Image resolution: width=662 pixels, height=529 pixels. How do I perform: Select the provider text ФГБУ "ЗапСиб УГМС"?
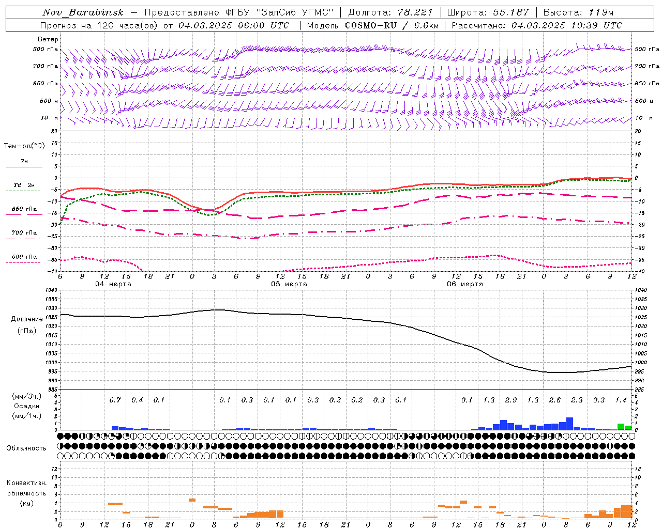(280, 12)
